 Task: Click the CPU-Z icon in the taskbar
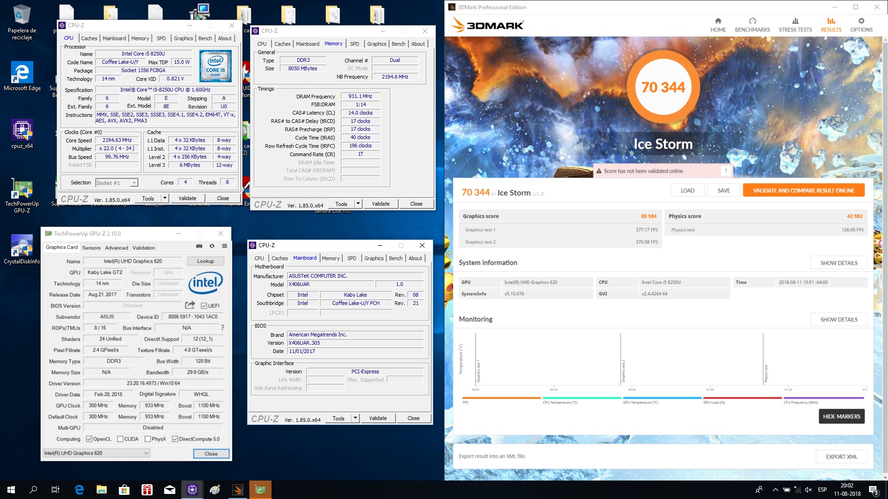pos(192,490)
